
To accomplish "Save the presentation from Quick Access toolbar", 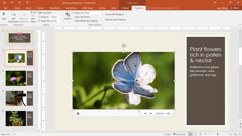I will pos(5,3).
